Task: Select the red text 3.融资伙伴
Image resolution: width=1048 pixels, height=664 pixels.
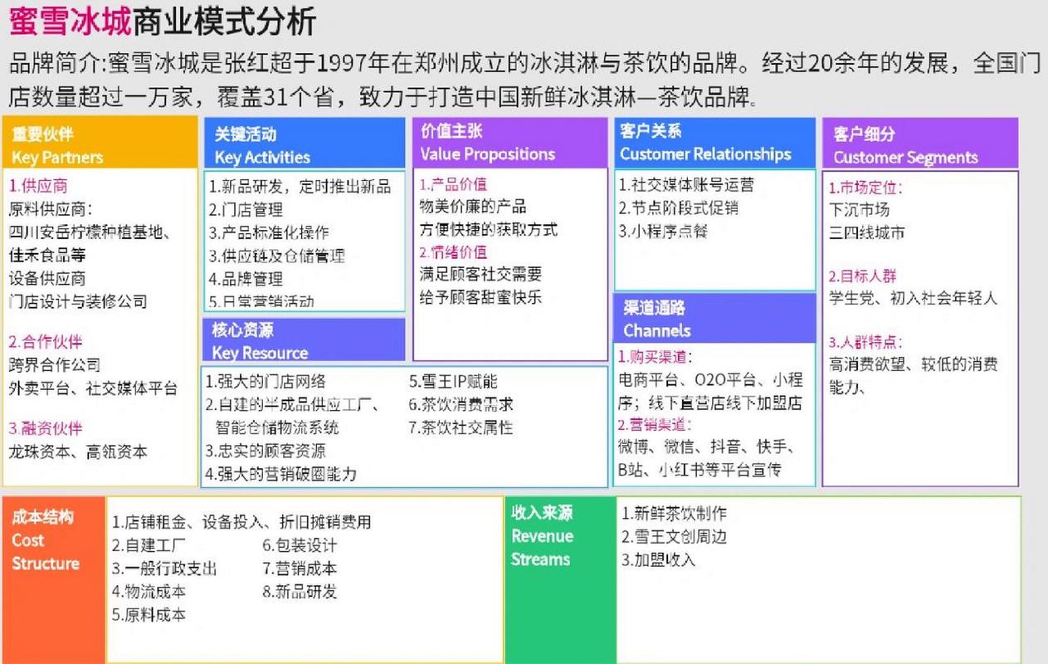Action: tap(46, 429)
